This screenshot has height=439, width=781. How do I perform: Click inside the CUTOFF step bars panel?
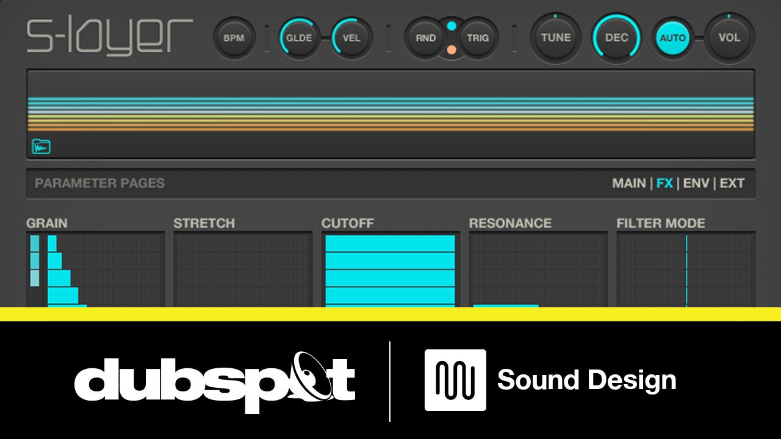(x=390, y=269)
